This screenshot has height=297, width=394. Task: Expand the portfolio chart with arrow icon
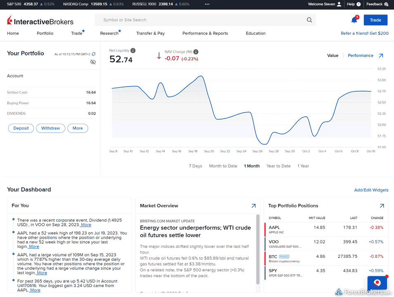381,55
